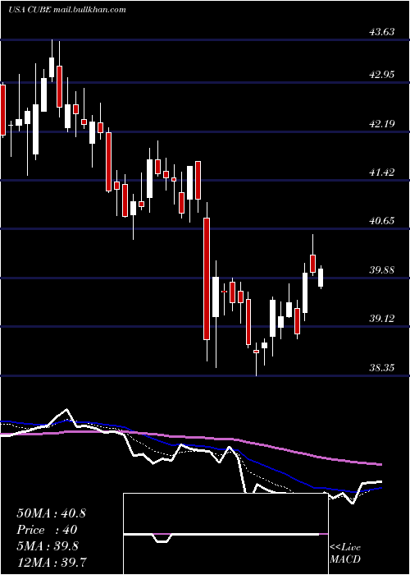Click the MACD inset chart panel

[x=225, y=534]
